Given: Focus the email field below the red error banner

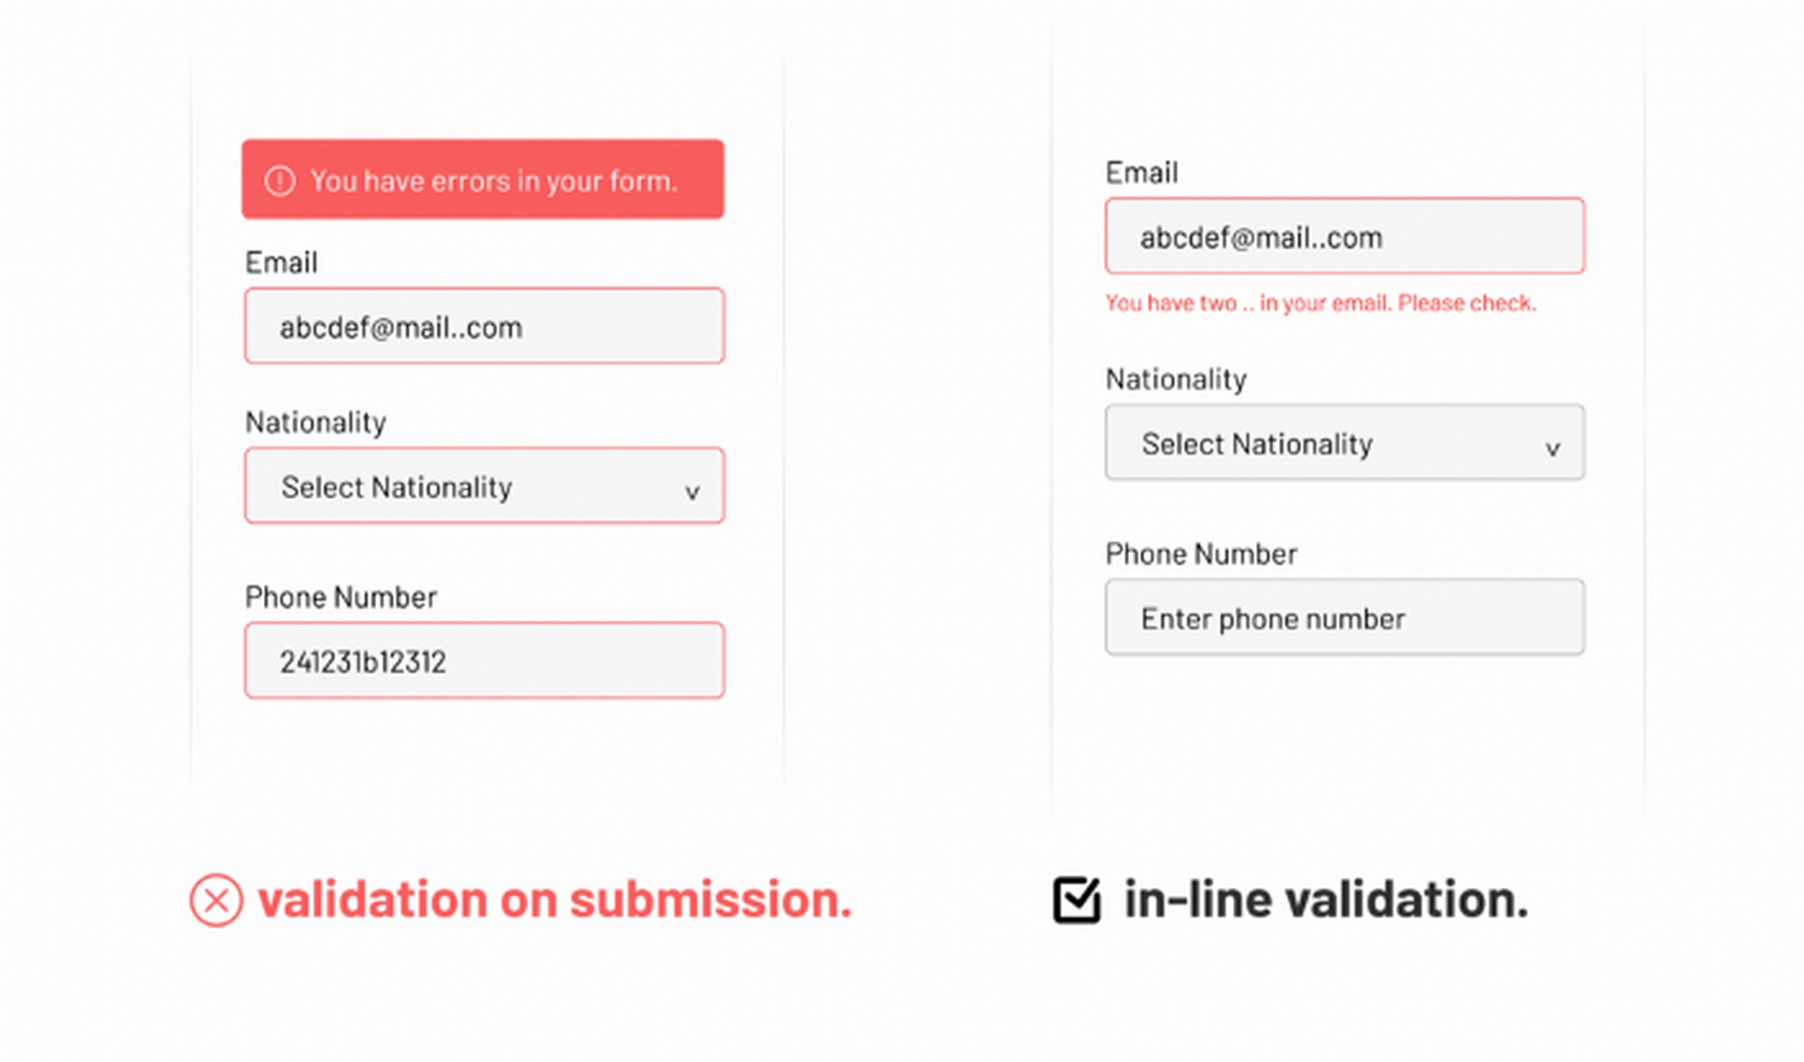Looking at the screenshot, I should point(484,327).
